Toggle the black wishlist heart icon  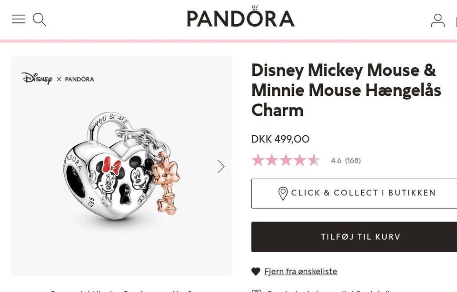[x=256, y=272]
